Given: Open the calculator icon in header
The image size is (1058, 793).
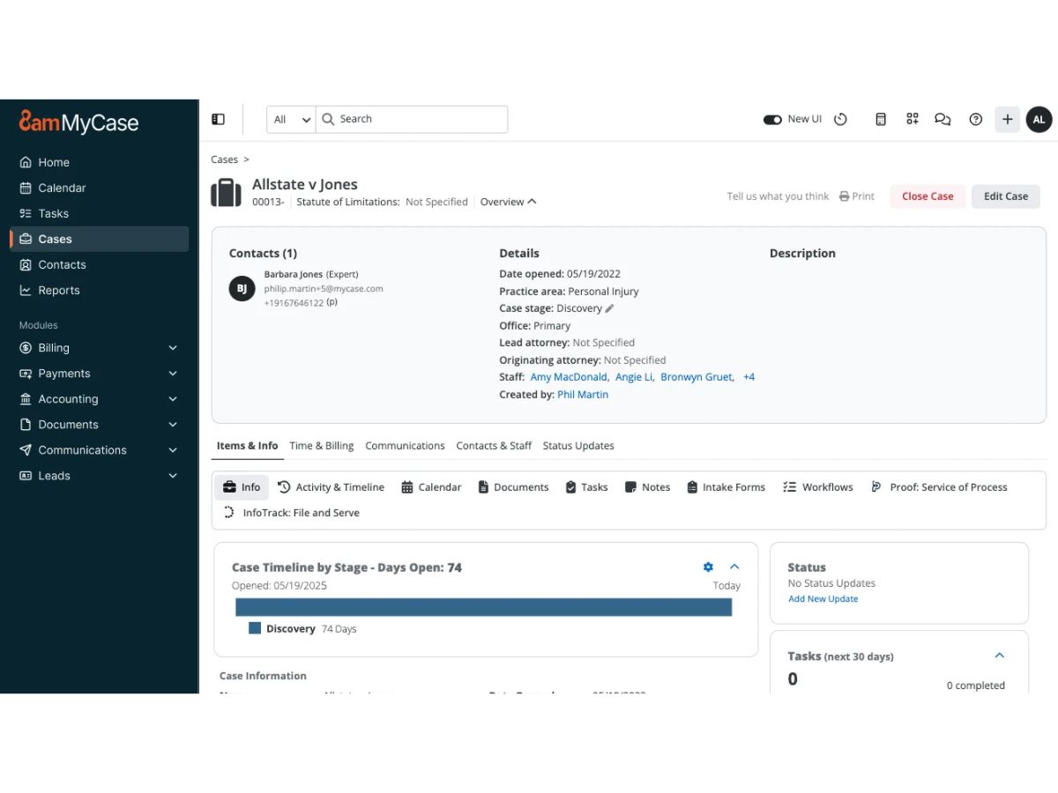Looking at the screenshot, I should 880,119.
